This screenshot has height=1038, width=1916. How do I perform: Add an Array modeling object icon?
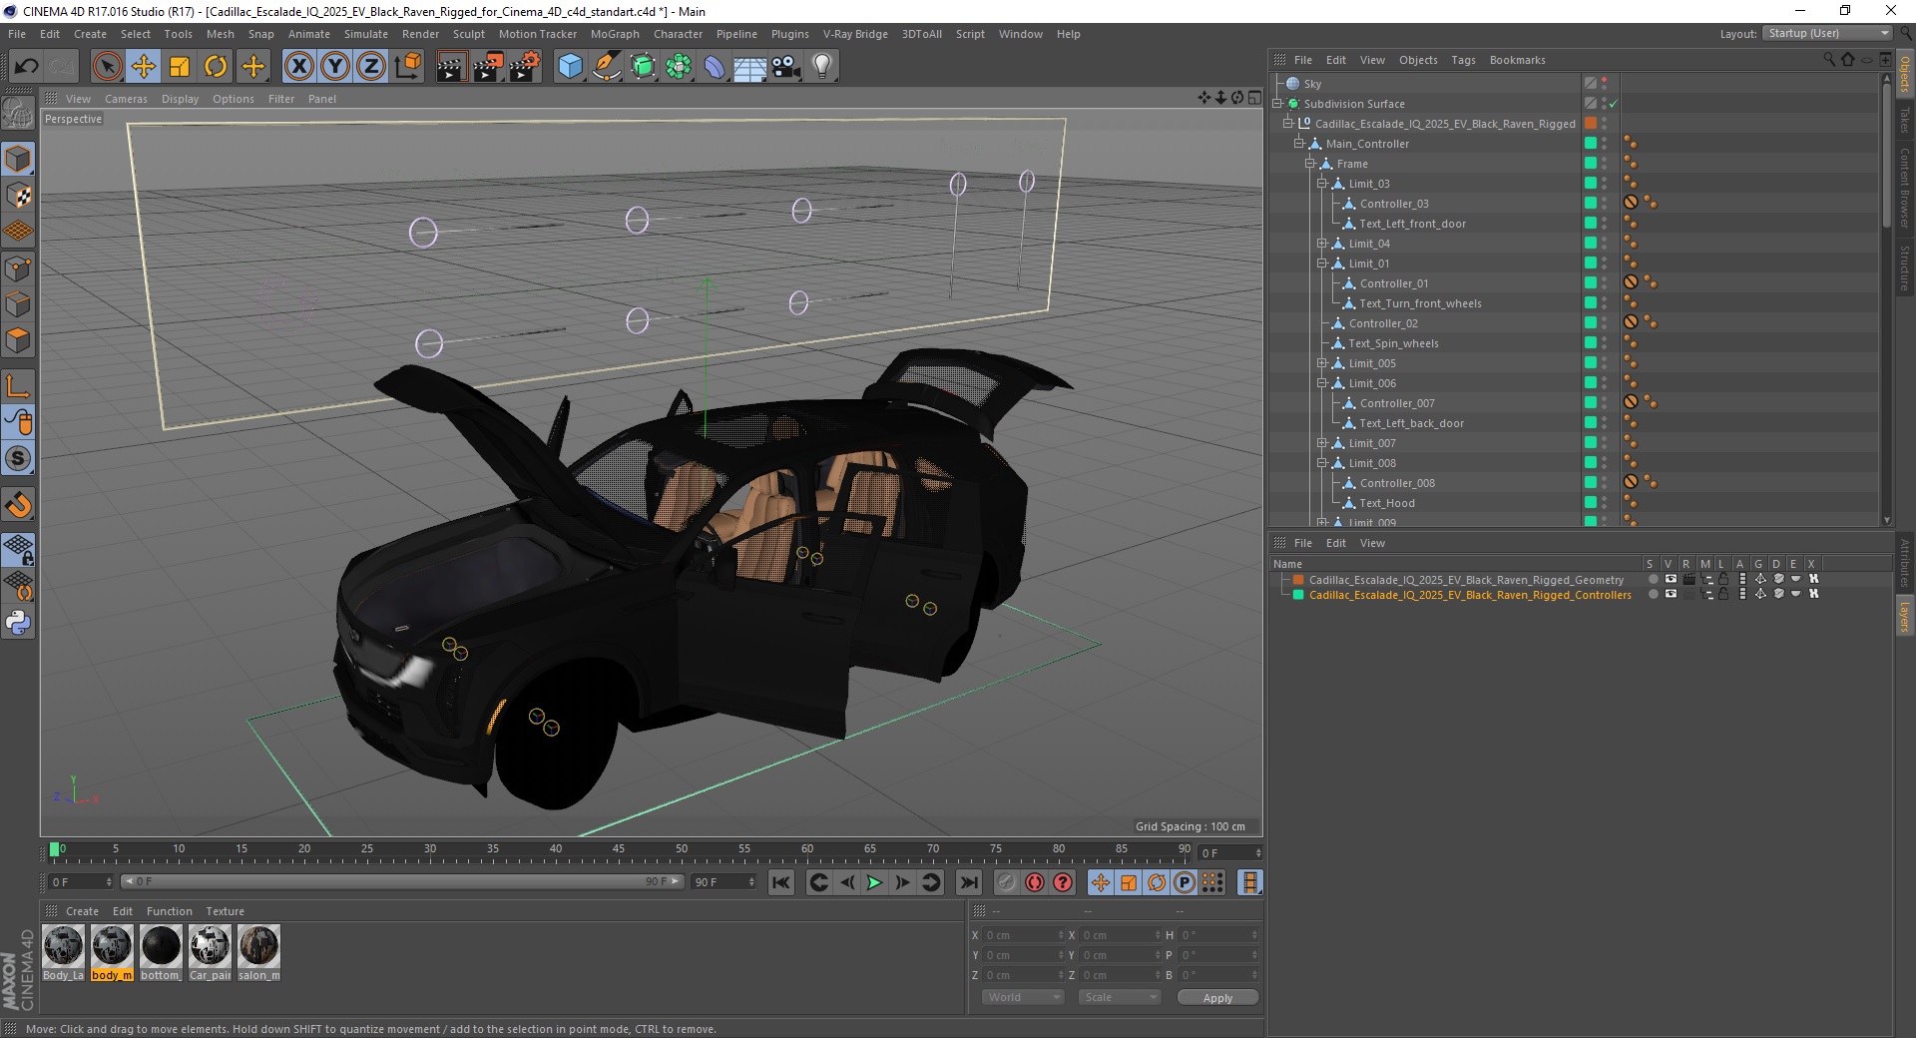click(x=679, y=67)
